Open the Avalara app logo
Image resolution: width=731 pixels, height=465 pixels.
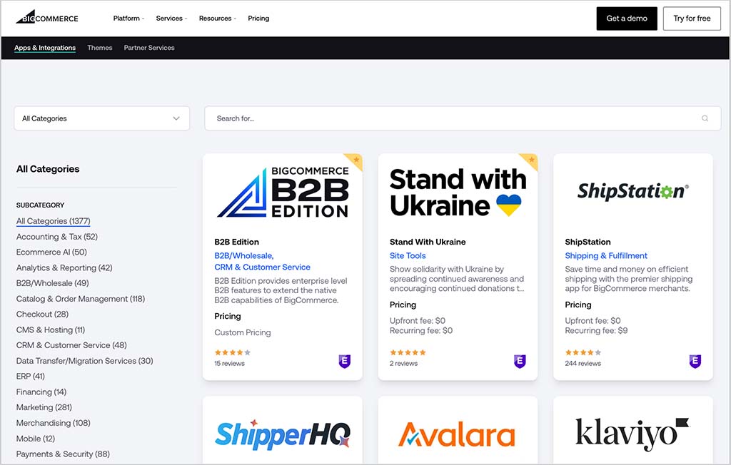tap(457, 435)
